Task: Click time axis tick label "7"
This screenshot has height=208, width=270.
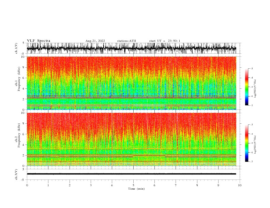Action: coord(176,185)
